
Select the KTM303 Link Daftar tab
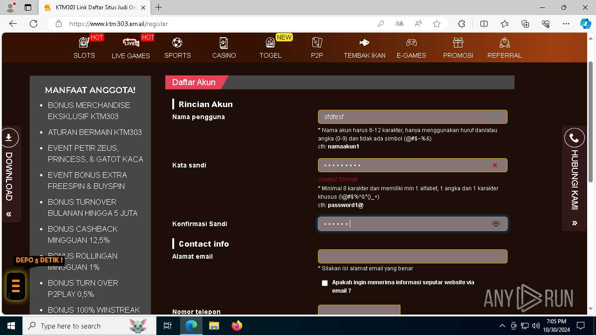pos(95,7)
